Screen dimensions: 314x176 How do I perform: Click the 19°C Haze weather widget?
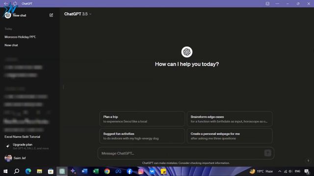[261, 171]
